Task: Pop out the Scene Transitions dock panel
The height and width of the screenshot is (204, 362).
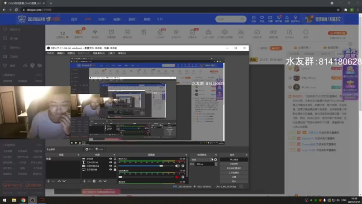Action: pos(216,155)
